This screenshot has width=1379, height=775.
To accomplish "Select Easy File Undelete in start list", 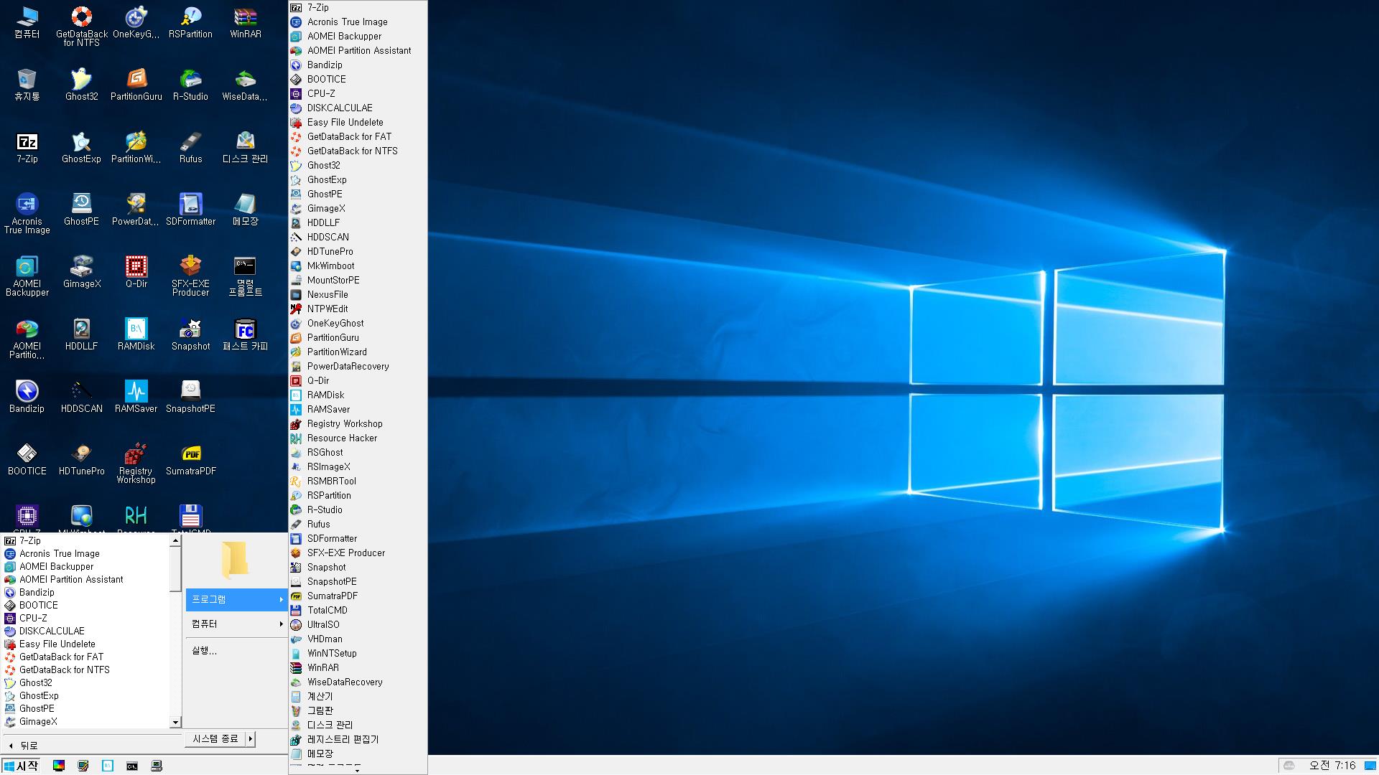I will [85, 644].
